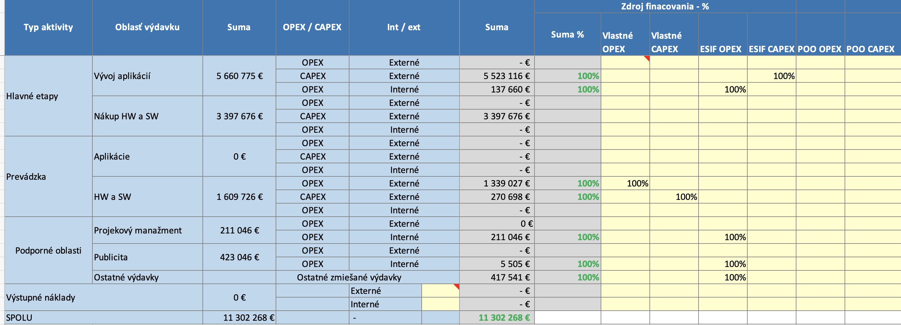Select the "Projekový manažment" cell
This screenshot has width=901, height=325.
tap(138, 230)
